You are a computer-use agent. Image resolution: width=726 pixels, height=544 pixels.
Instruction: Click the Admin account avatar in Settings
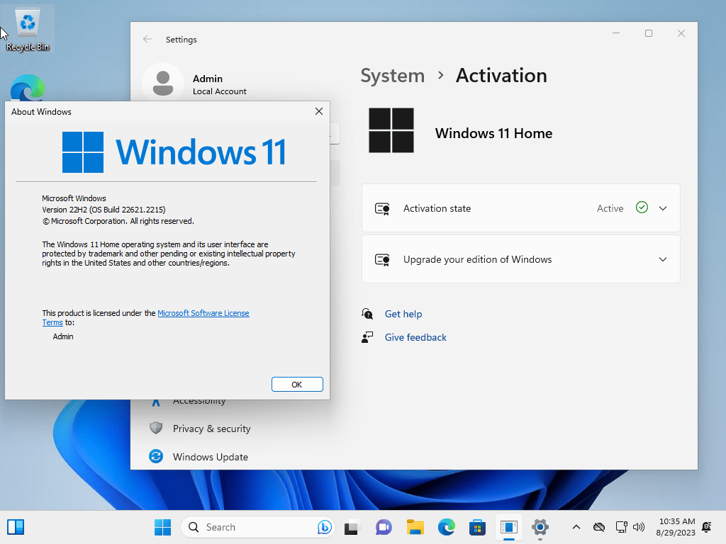(x=162, y=84)
